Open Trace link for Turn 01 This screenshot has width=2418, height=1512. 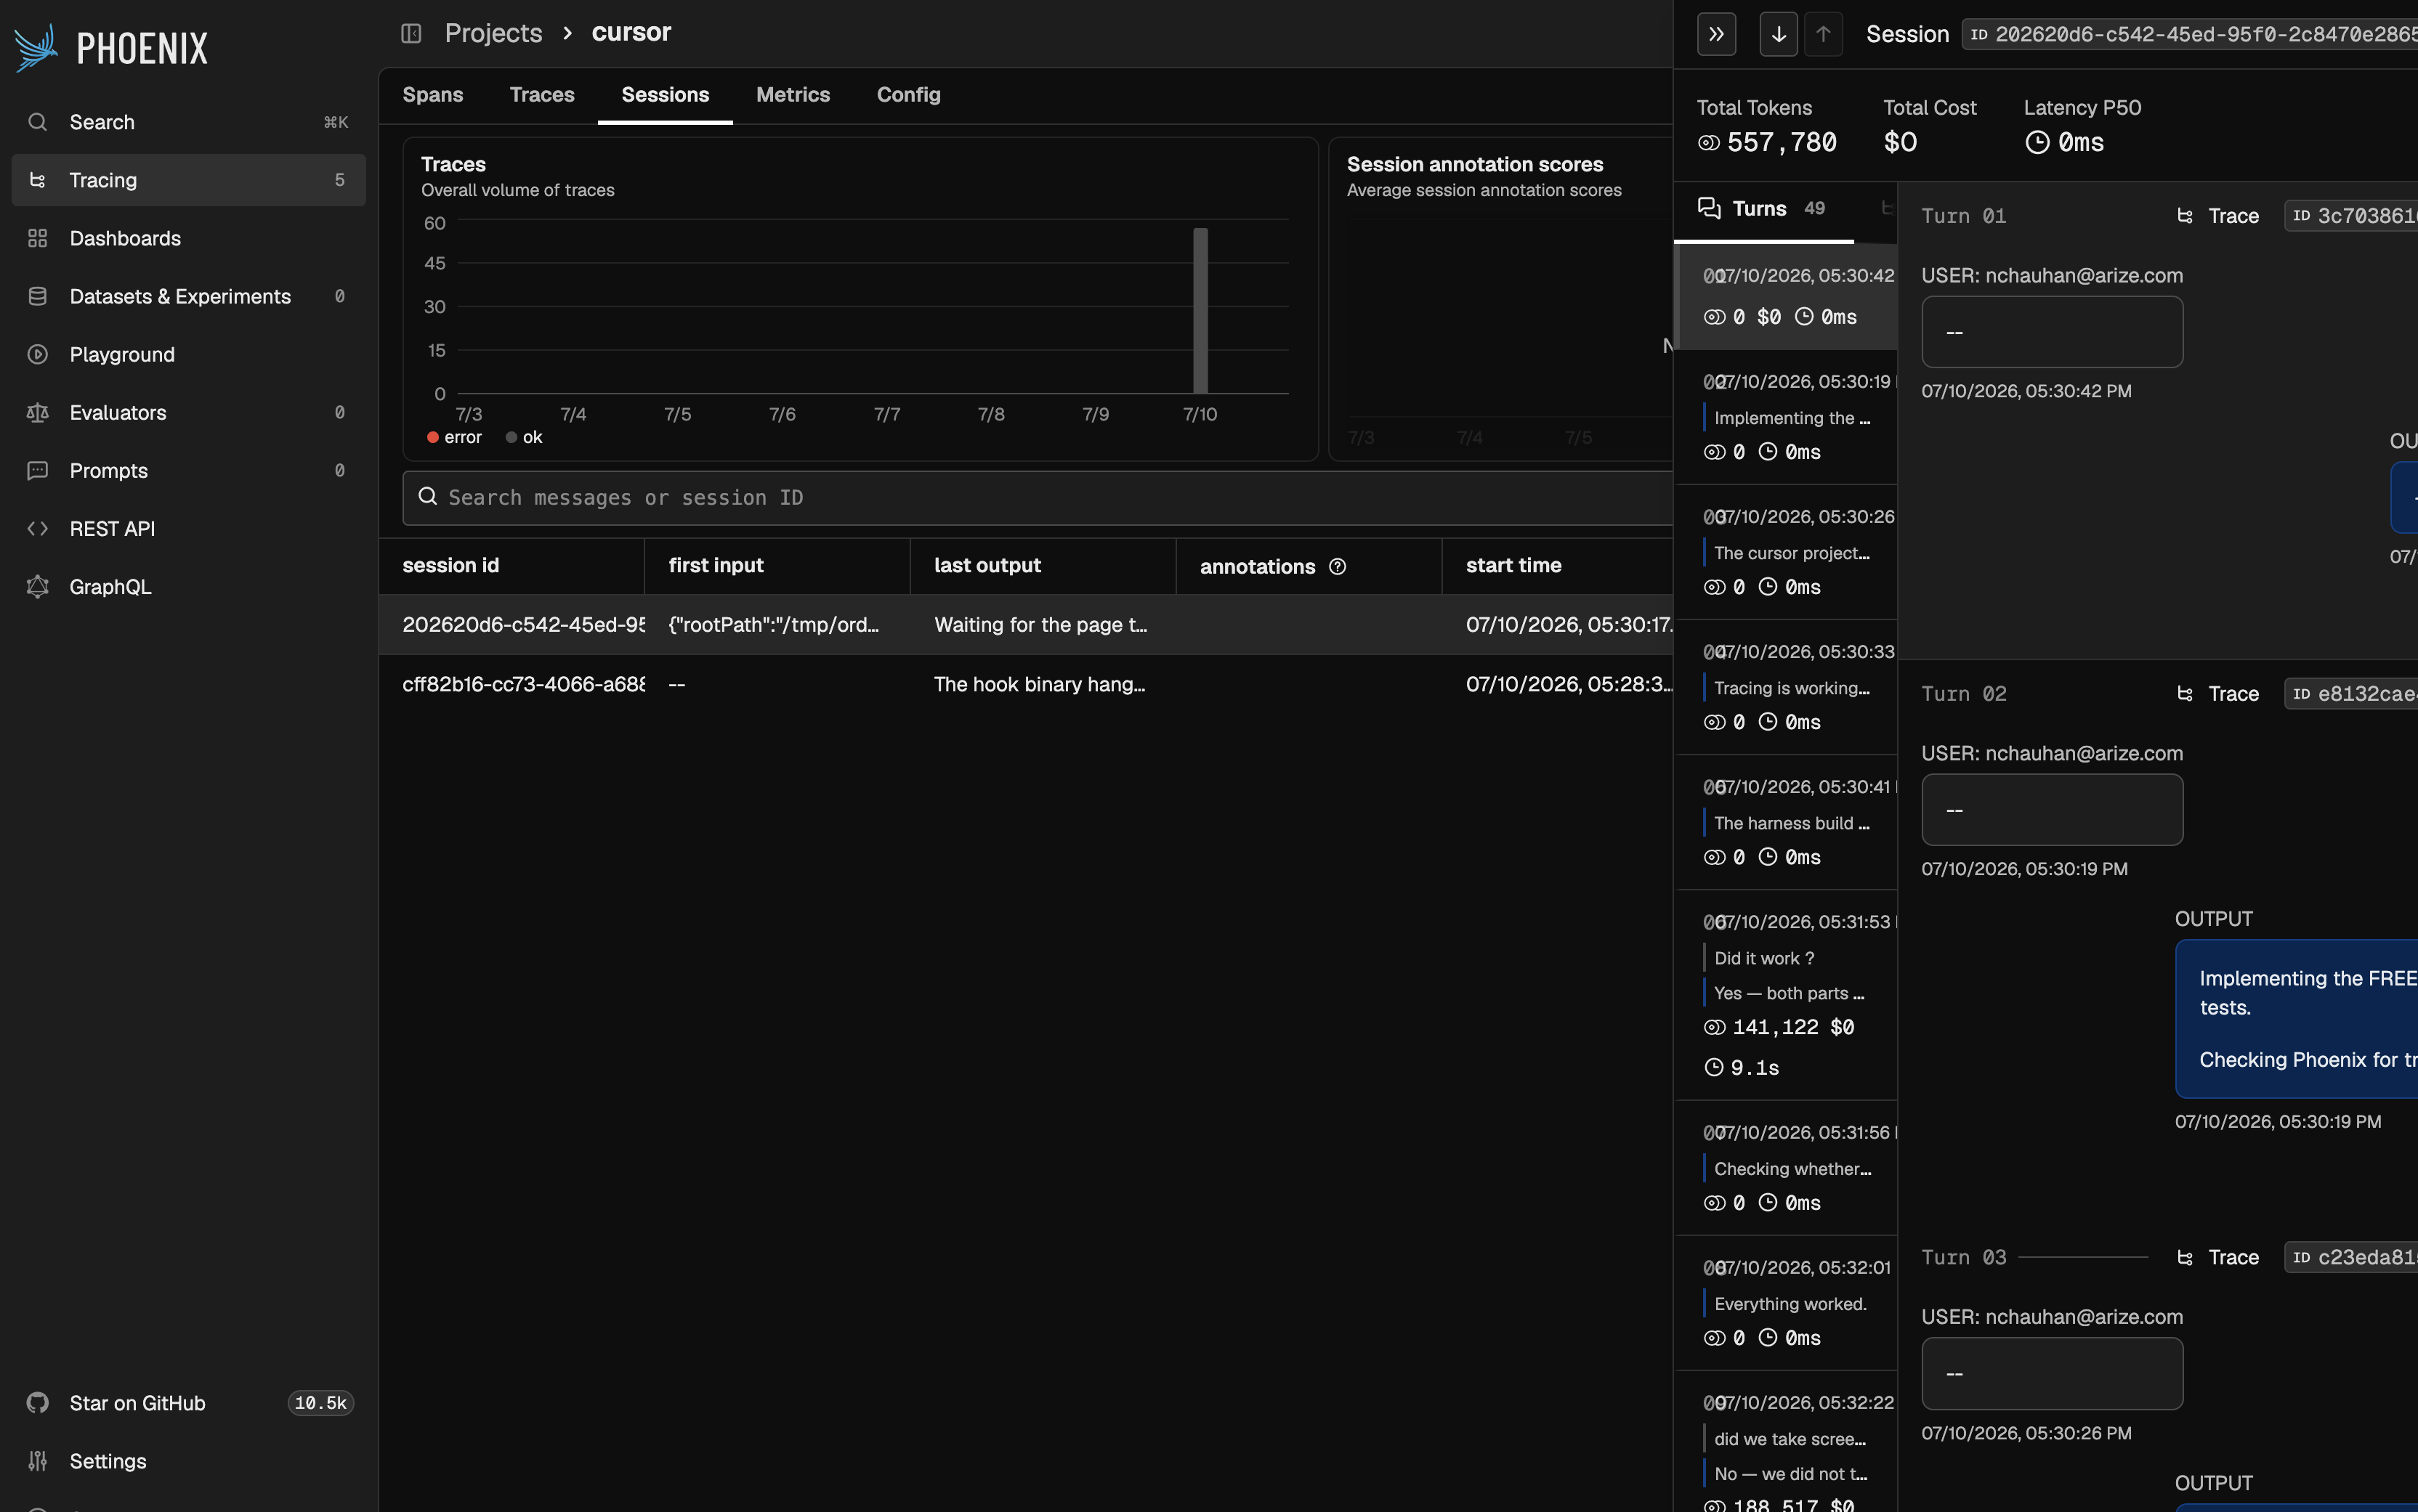(x=2219, y=216)
